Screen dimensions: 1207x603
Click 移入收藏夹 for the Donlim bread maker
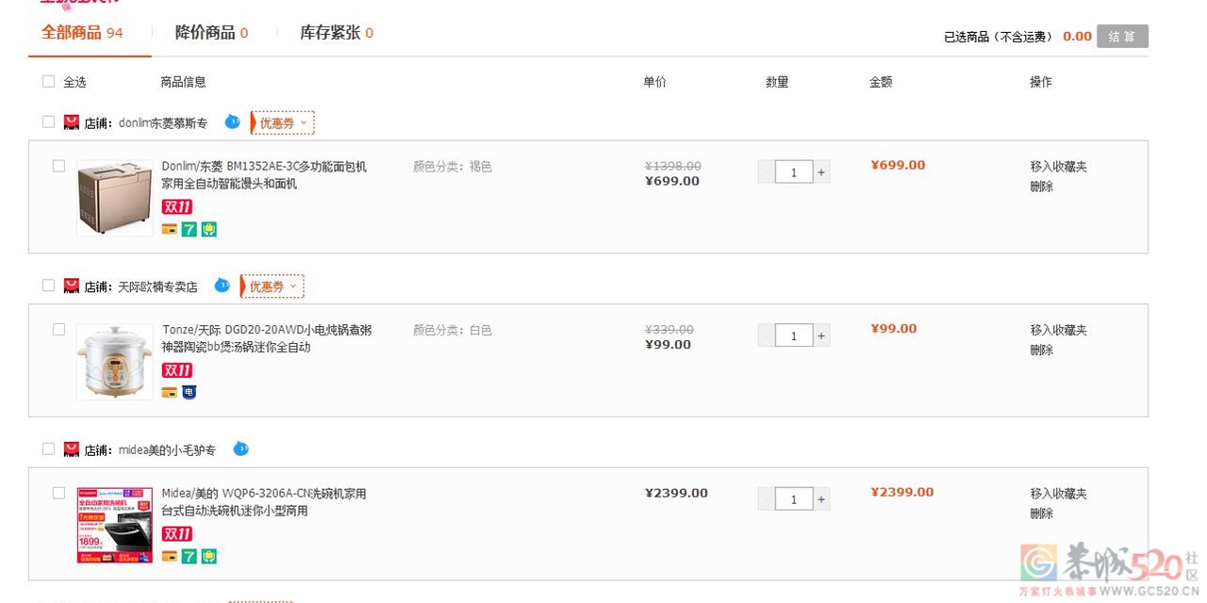(1058, 167)
